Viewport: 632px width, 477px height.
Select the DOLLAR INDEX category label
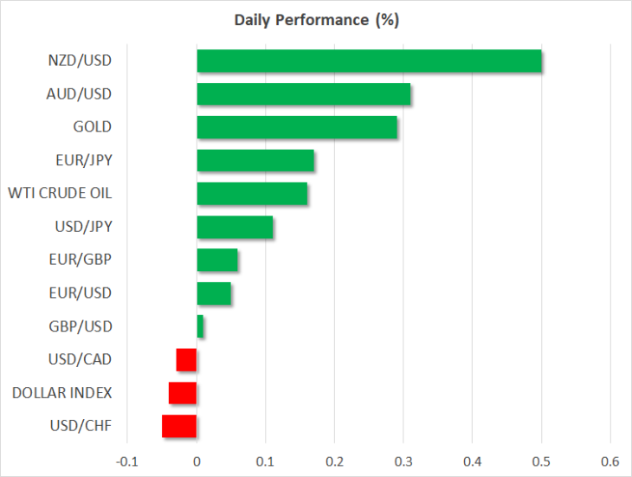[62, 393]
